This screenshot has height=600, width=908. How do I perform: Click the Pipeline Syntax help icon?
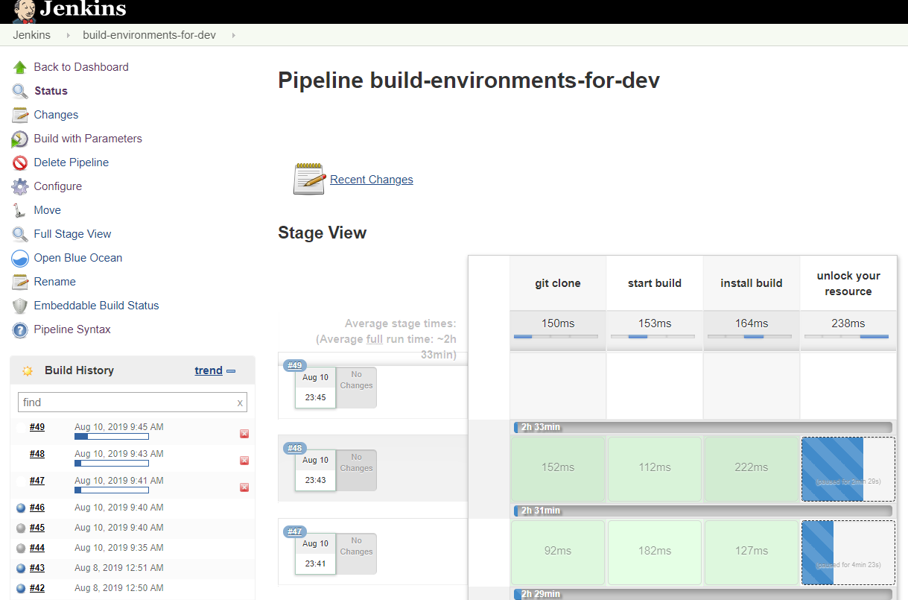pos(20,329)
